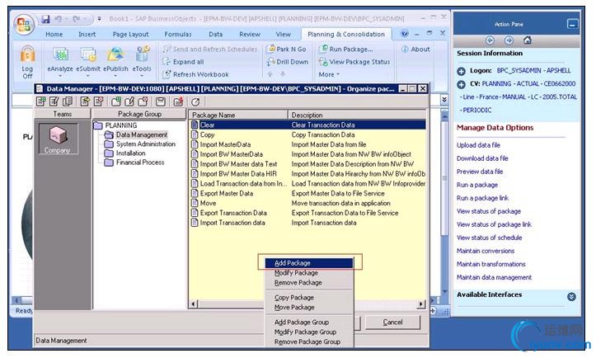Switch to the Planning & Consolidation tab
The image size is (596, 358).
pyautogui.click(x=346, y=35)
